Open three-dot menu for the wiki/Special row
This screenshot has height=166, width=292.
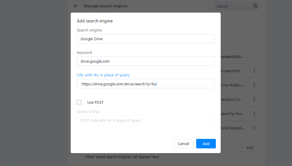(x=254, y=128)
